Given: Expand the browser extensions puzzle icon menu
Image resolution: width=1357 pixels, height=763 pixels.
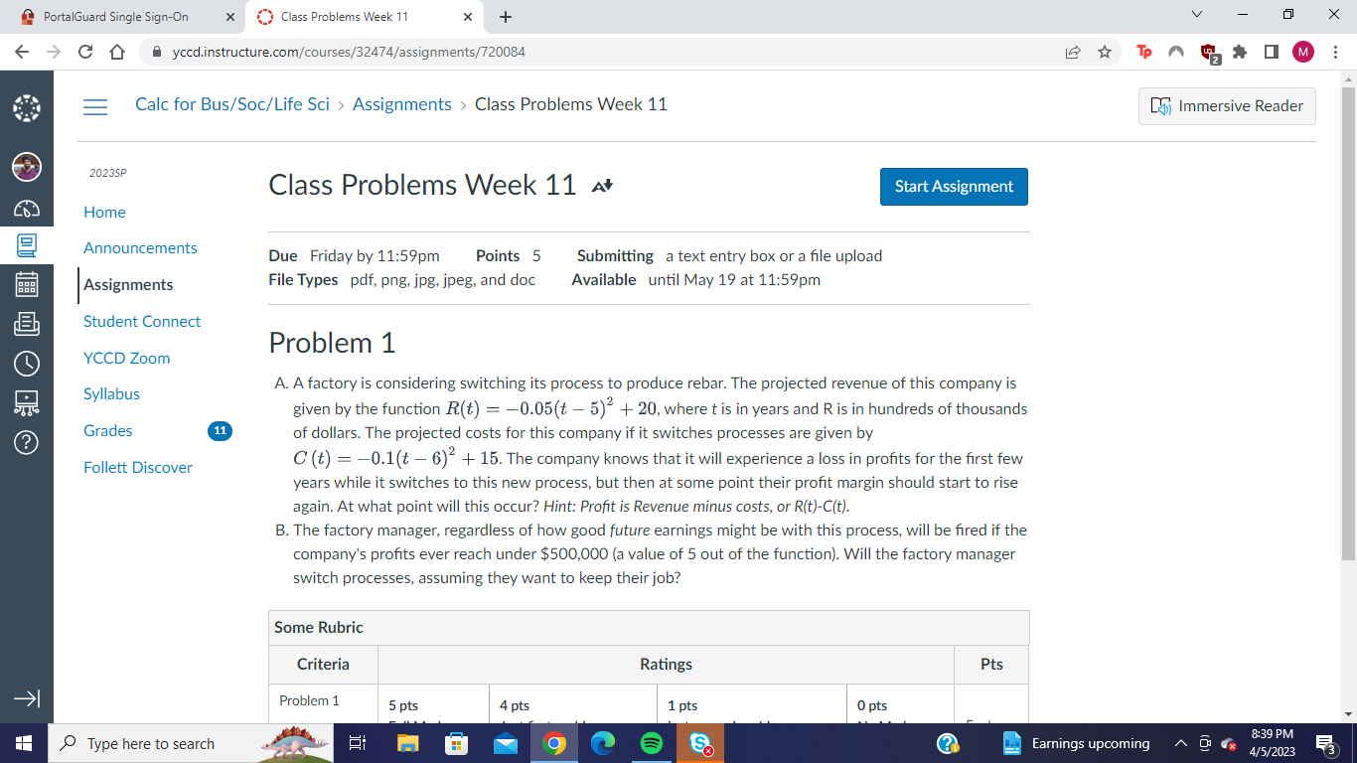Looking at the screenshot, I should (x=1240, y=51).
